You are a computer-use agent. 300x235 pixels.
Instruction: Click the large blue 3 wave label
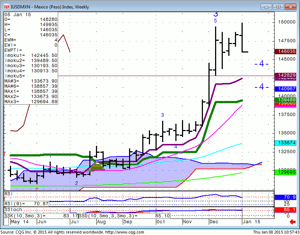(x=215, y=14)
